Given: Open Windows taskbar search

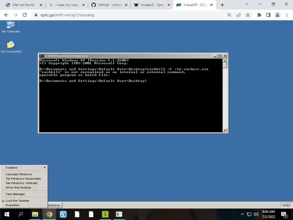Looking at the screenshot, I should point(21,214).
